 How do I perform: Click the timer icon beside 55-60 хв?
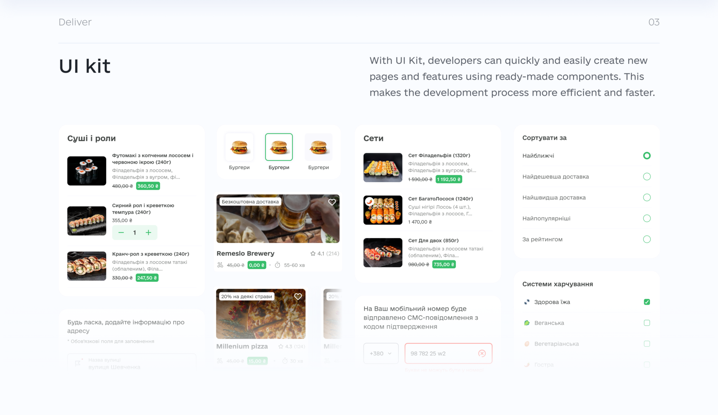(277, 265)
